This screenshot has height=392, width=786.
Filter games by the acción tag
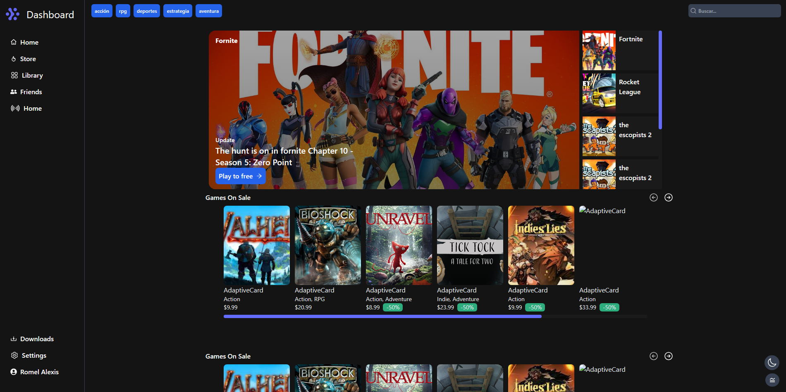[x=102, y=11]
